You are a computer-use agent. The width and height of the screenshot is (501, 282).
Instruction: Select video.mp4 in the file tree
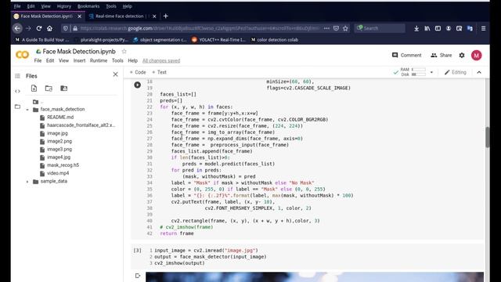pyautogui.click(x=58, y=173)
